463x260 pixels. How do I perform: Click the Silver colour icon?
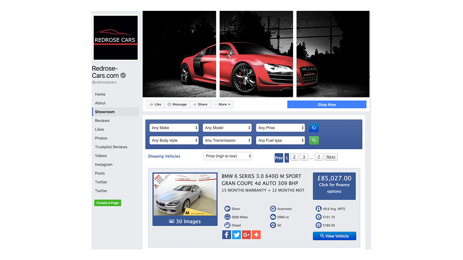point(227,209)
